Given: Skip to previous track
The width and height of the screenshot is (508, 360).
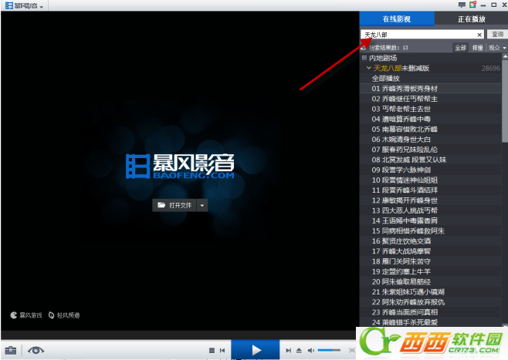Looking at the screenshot, I should pos(222,350).
